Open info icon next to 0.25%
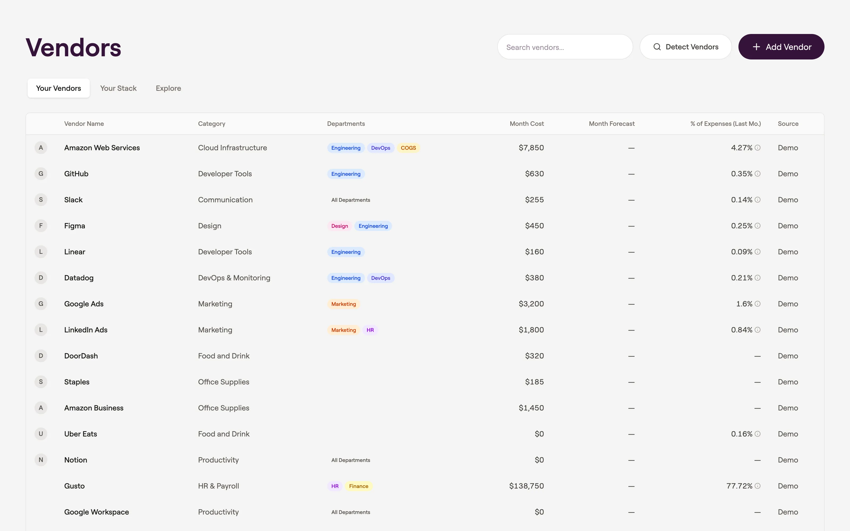Image resolution: width=850 pixels, height=531 pixels. coord(758,226)
